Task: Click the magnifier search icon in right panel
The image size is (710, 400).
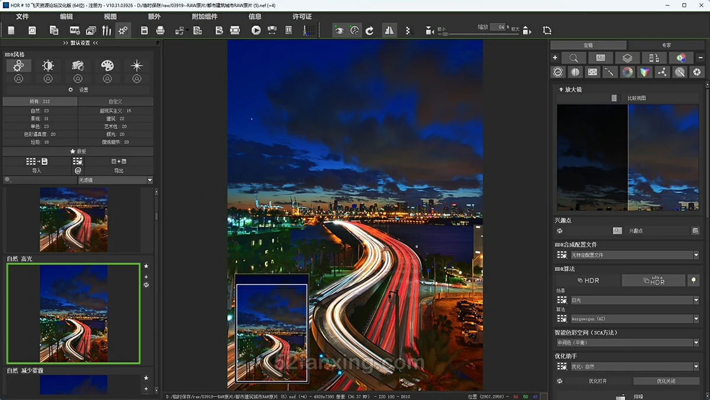Action: 573,58
